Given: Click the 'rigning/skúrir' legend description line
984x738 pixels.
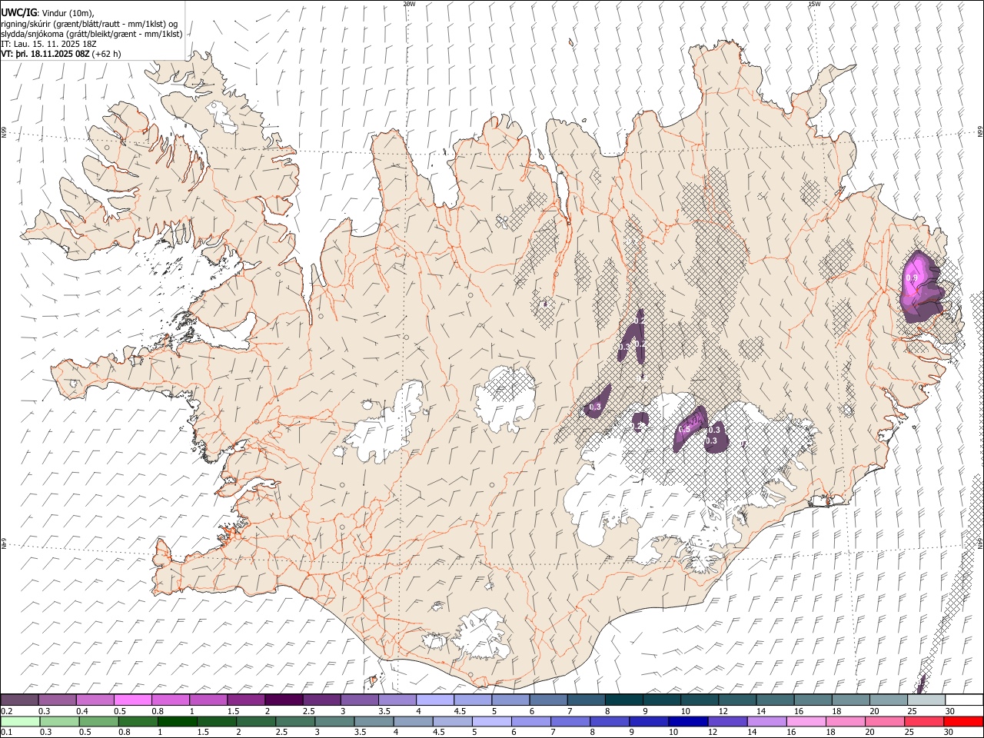Looking at the screenshot, I should (89, 24).
